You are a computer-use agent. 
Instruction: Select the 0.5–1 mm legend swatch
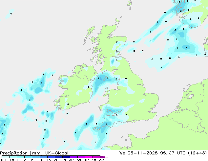[13, 157]
